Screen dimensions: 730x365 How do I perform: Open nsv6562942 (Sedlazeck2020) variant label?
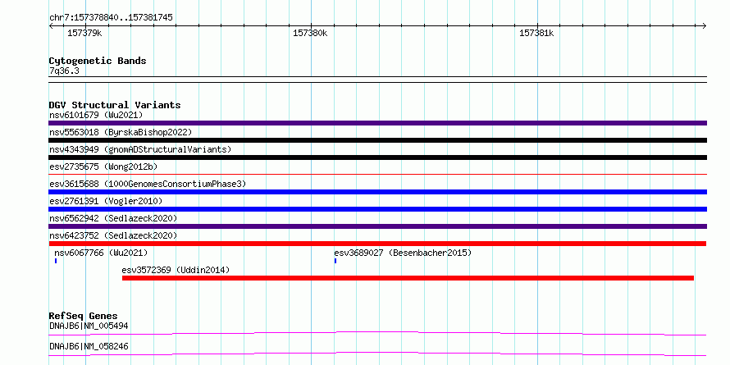(113, 218)
